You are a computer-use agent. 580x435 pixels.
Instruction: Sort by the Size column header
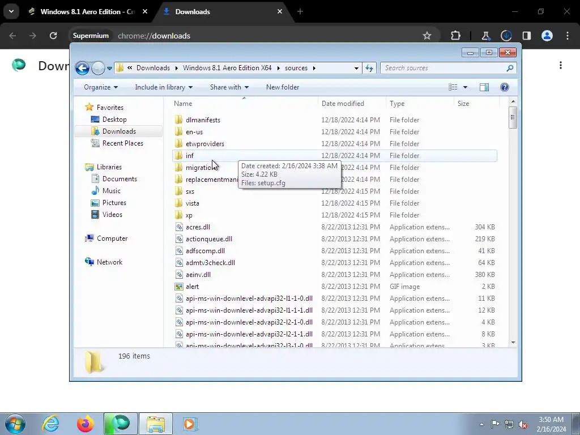coord(476,104)
